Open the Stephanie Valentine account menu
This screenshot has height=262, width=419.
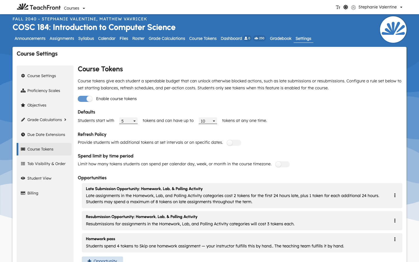pyautogui.click(x=380, y=7)
